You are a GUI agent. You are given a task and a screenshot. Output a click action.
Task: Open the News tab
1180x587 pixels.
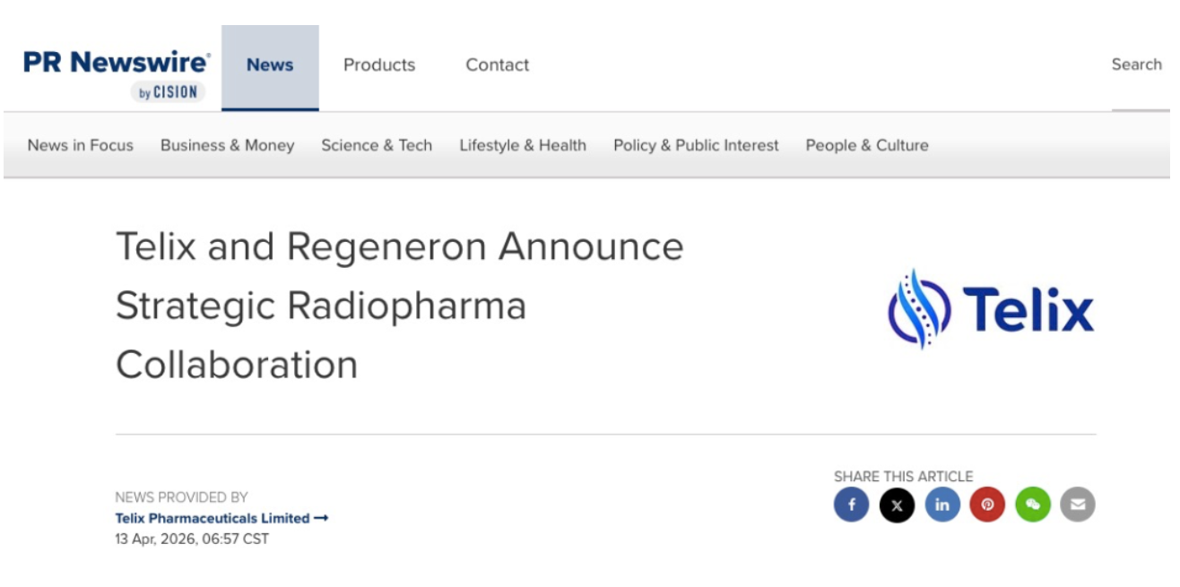click(x=270, y=65)
